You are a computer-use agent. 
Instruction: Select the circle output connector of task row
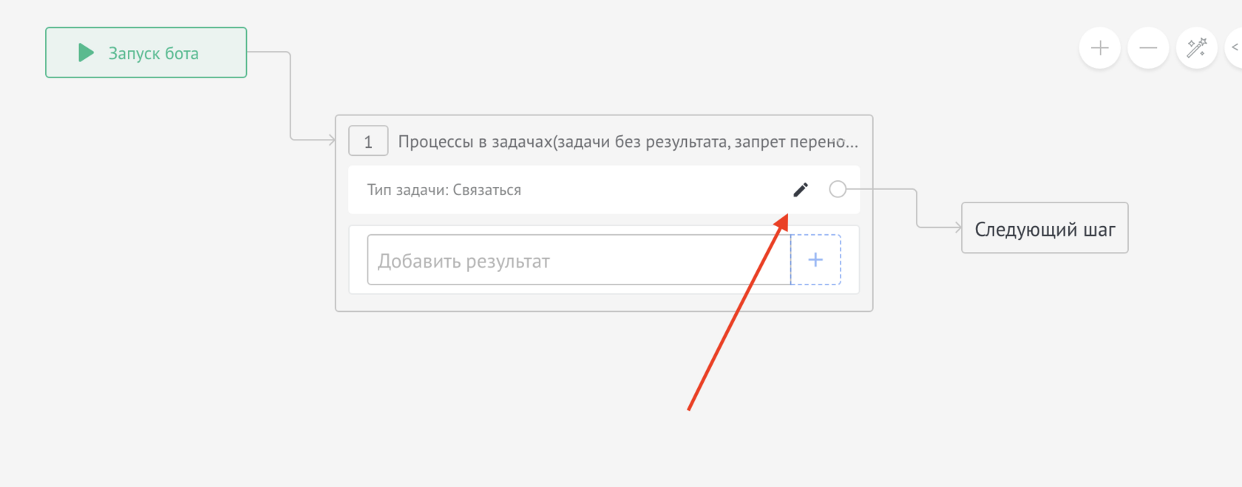pyautogui.click(x=837, y=189)
